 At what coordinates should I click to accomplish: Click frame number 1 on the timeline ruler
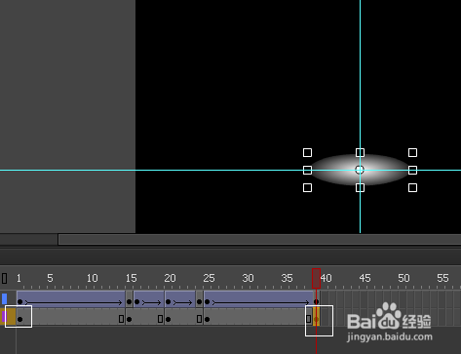pos(19,278)
